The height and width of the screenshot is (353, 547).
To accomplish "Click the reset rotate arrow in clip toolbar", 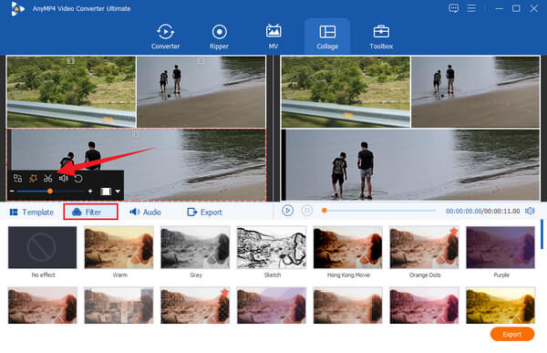I will (x=78, y=179).
